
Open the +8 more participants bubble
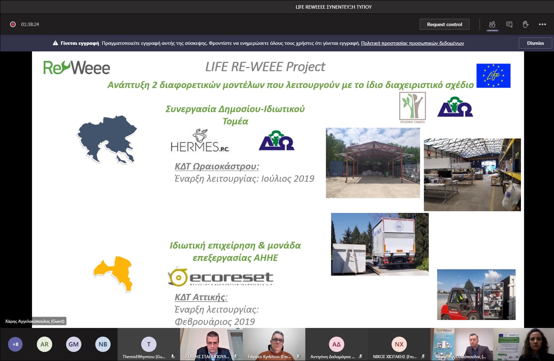(15, 344)
